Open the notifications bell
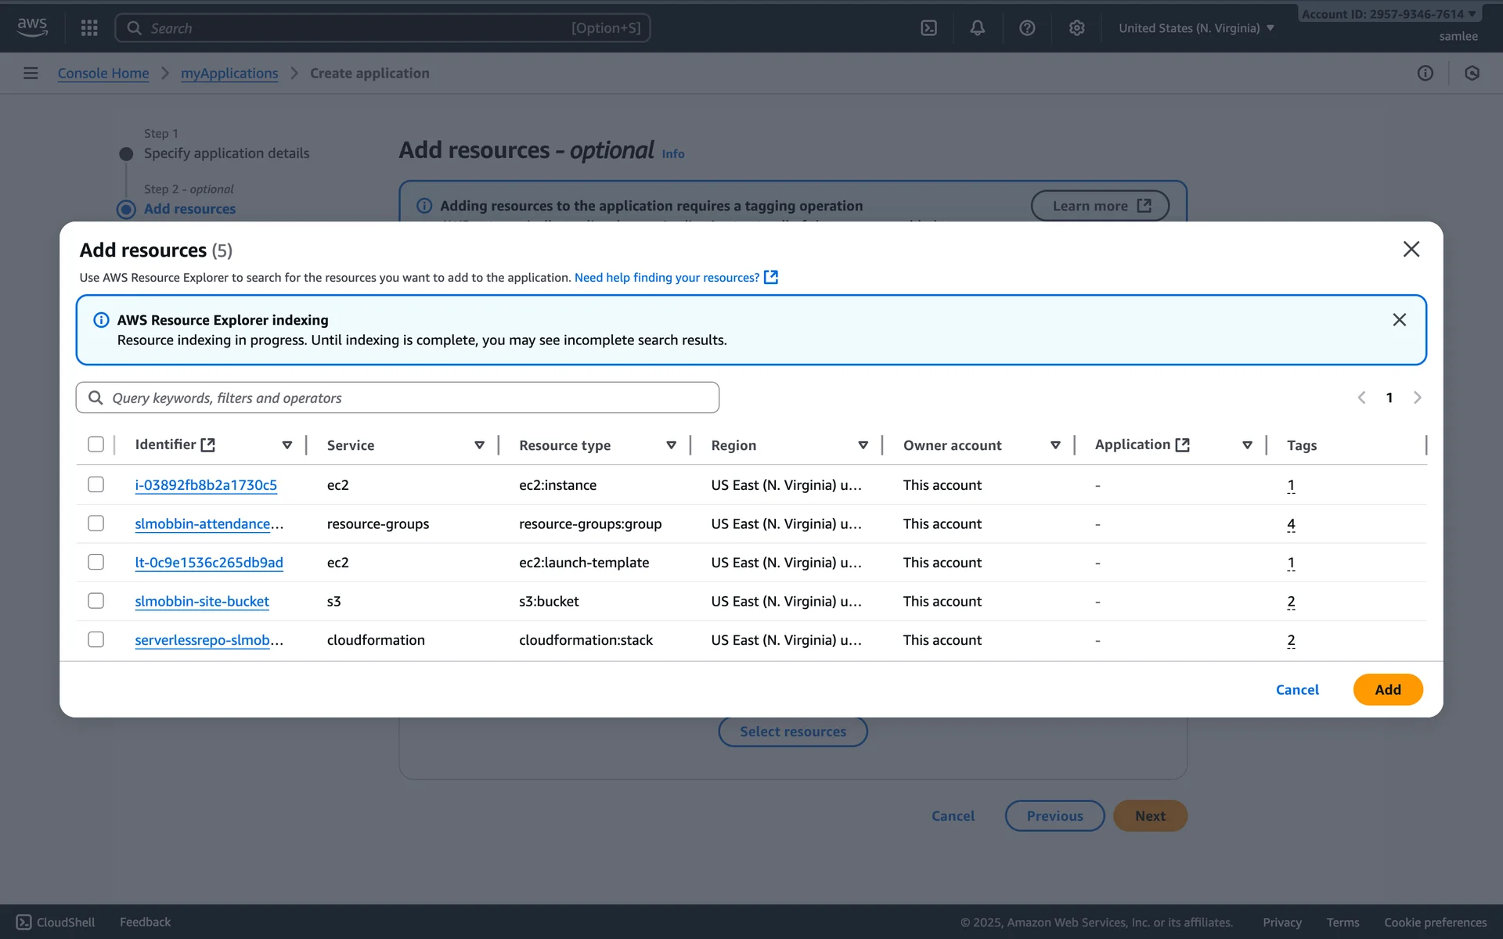The height and width of the screenshot is (939, 1503). 978,28
